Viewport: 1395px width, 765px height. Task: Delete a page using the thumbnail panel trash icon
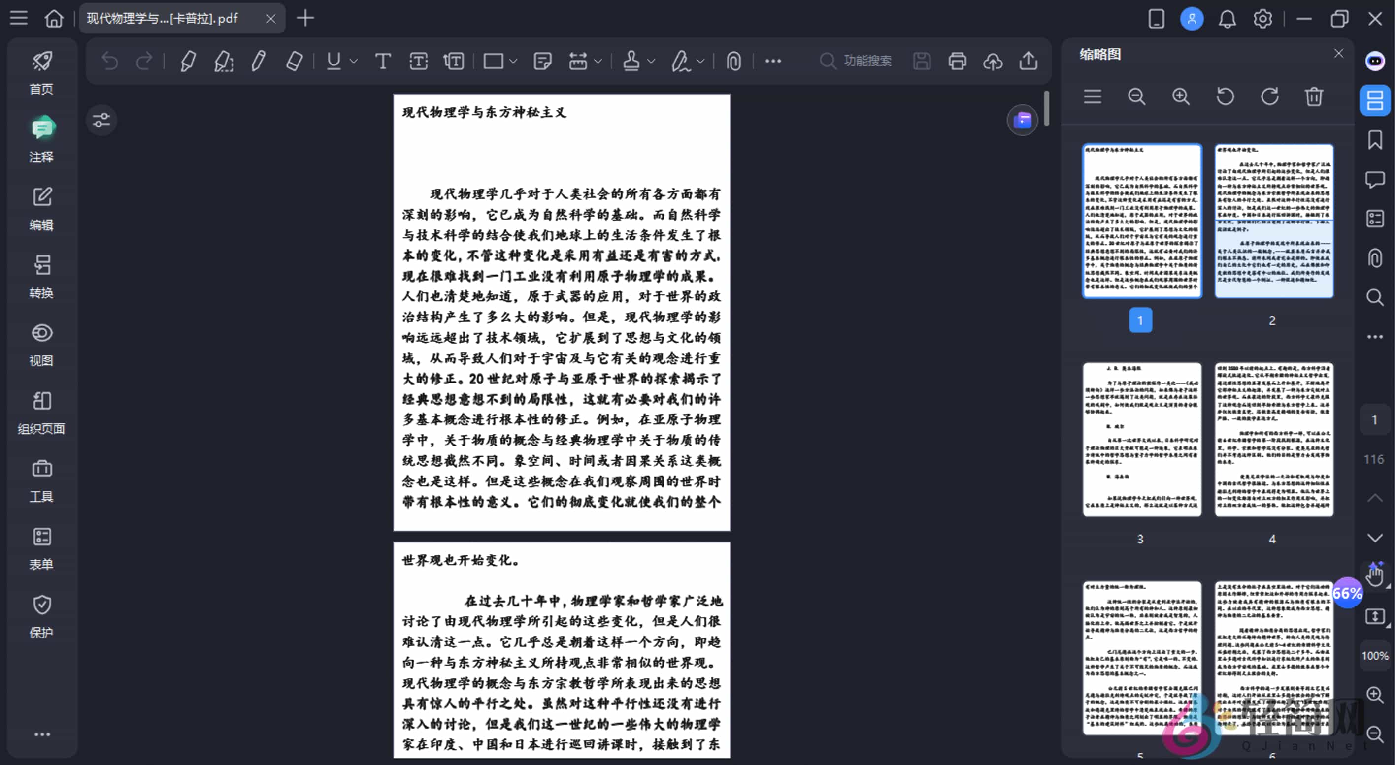[1314, 96]
